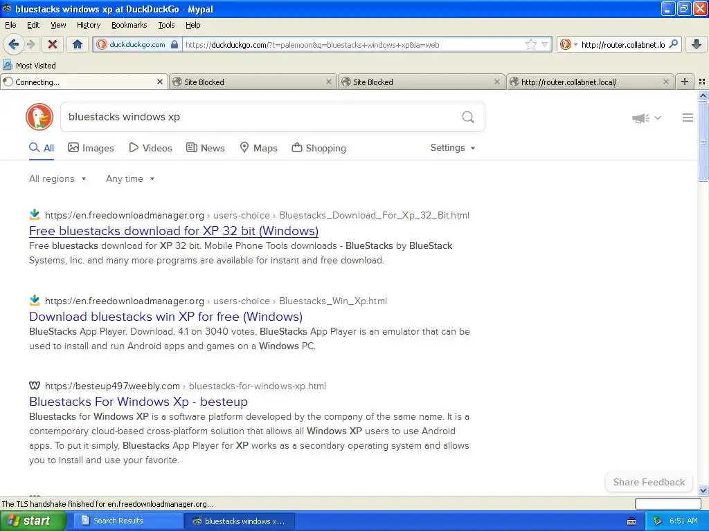This screenshot has width=709, height=531.
Task: Click the page scrollbar up arrow
Action: 703,95
